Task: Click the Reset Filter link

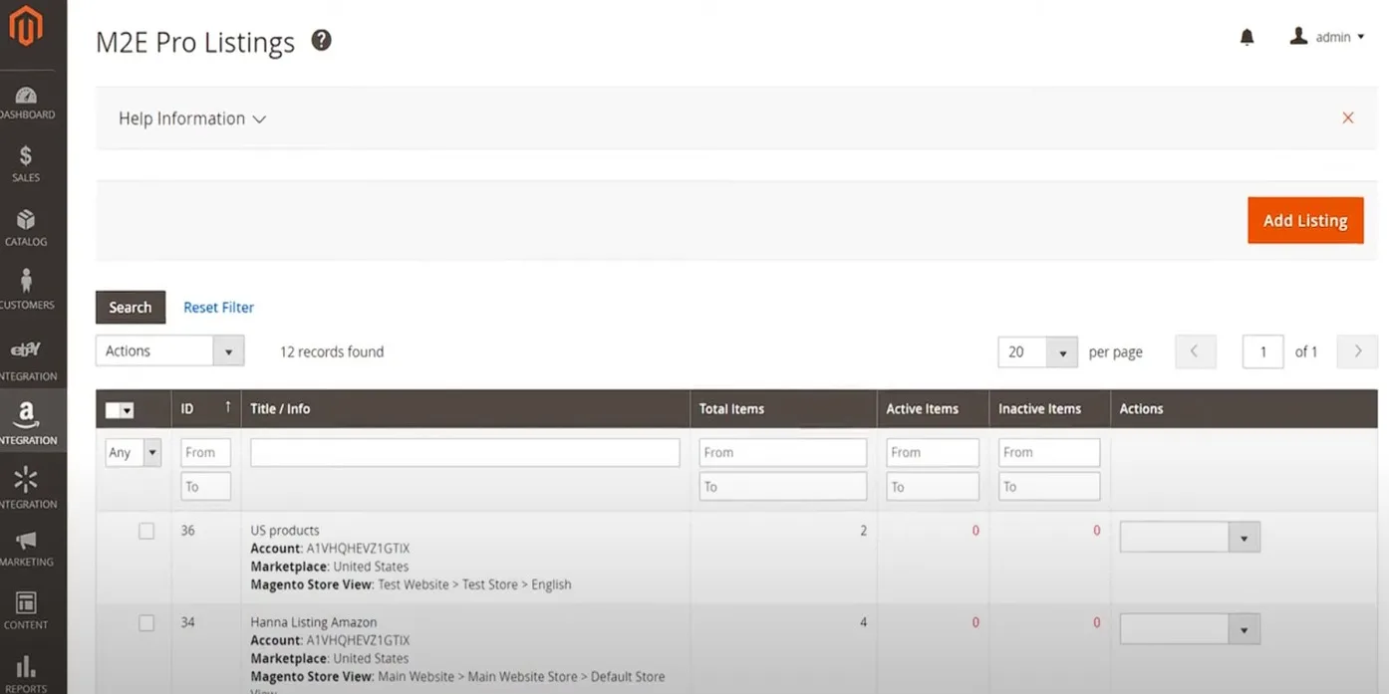Action: [x=218, y=308]
